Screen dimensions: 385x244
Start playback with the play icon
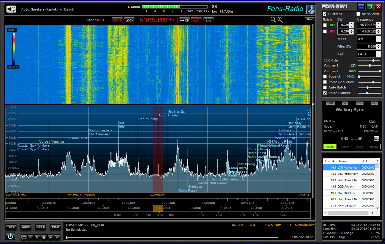[50, 237]
